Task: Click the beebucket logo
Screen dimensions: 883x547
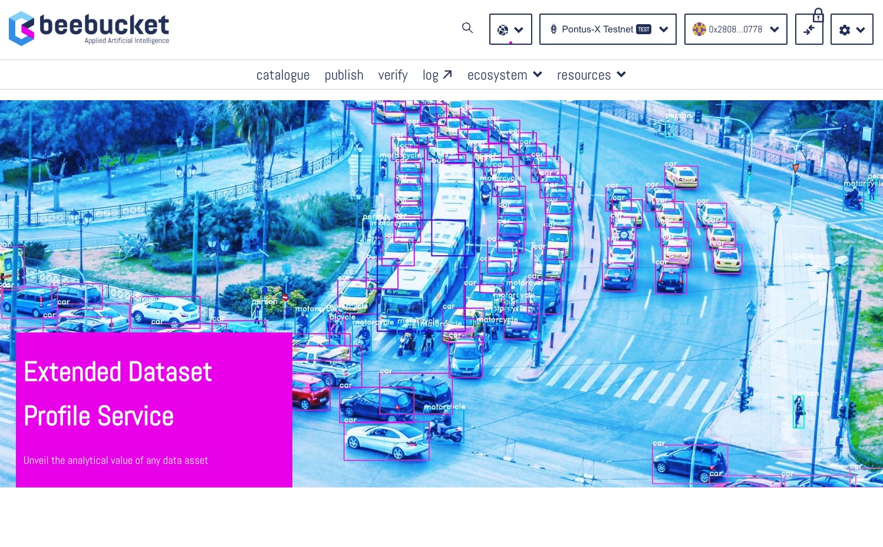Action: 89,29
